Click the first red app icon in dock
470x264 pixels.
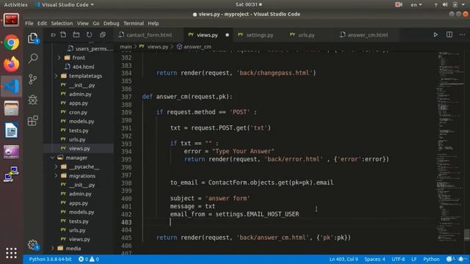click(x=12, y=21)
